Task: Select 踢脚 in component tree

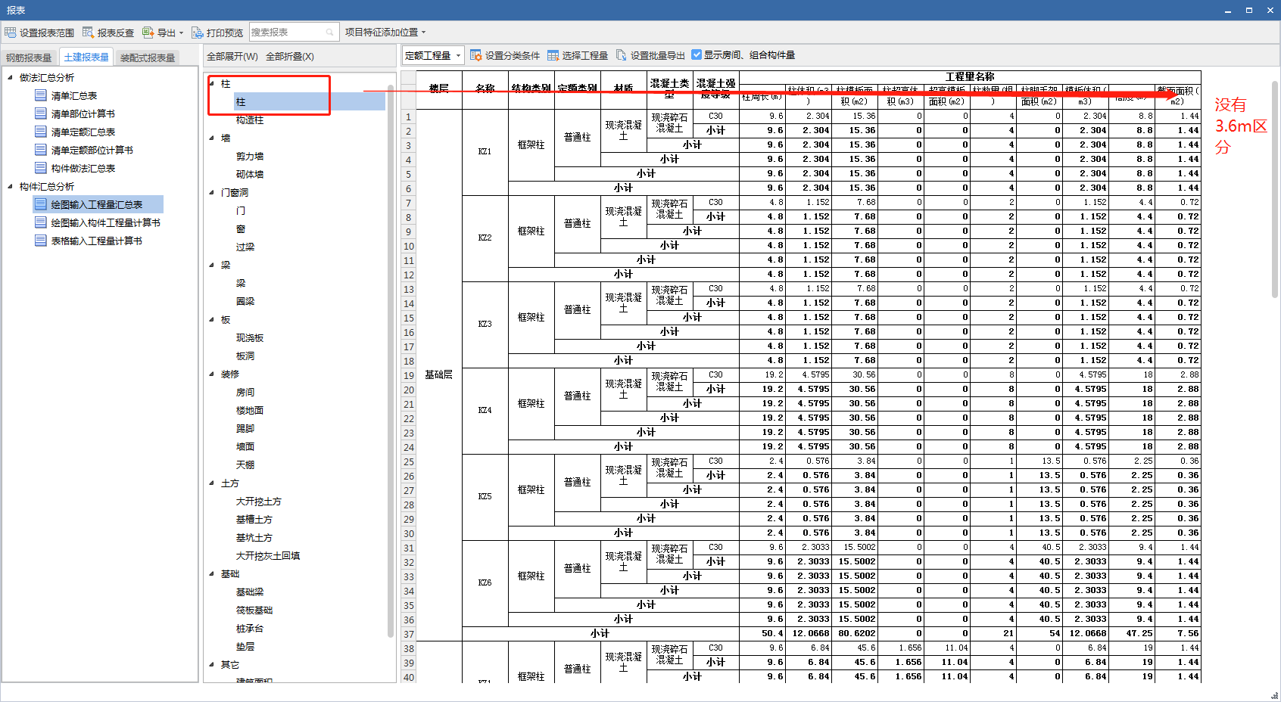Action: pyautogui.click(x=245, y=429)
